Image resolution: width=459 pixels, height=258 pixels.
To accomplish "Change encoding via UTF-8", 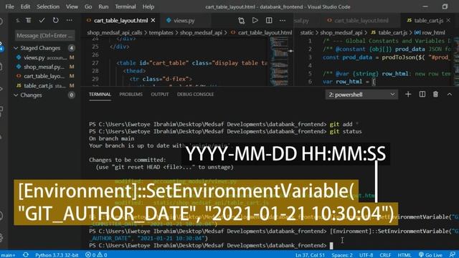I will coord(366,255).
